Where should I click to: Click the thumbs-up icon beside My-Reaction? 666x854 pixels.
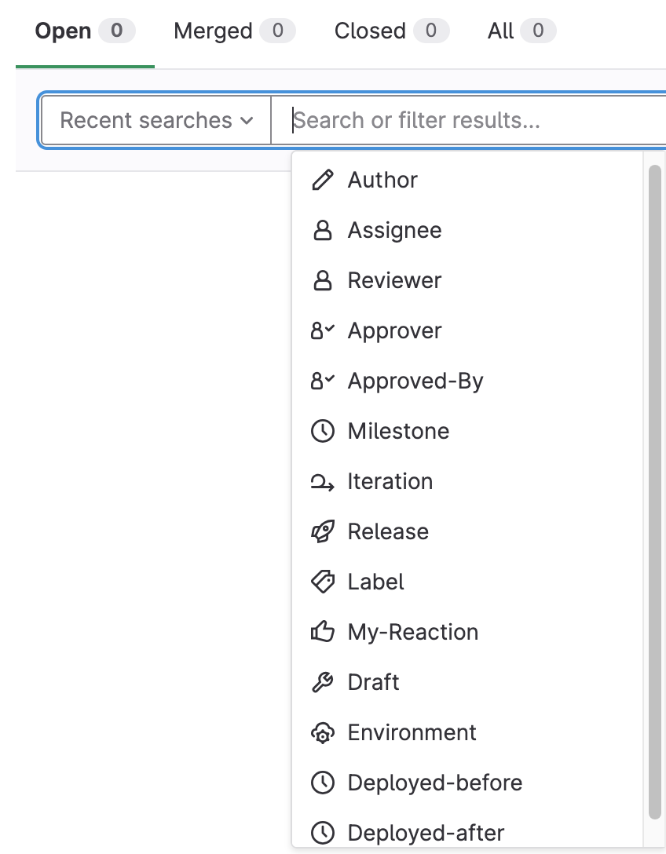[x=322, y=633]
